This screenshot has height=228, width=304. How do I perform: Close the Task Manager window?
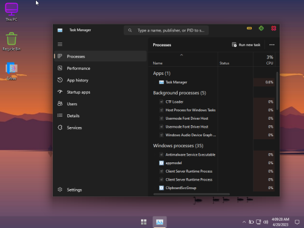pyautogui.click(x=274, y=28)
